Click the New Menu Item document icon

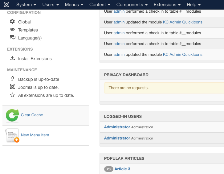pyautogui.click(x=12, y=135)
